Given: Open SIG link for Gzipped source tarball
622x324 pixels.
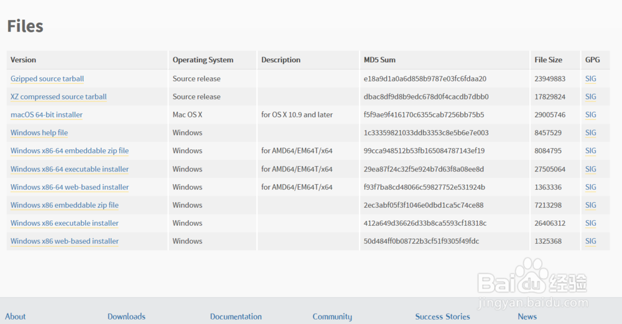Looking at the screenshot, I should (x=590, y=79).
